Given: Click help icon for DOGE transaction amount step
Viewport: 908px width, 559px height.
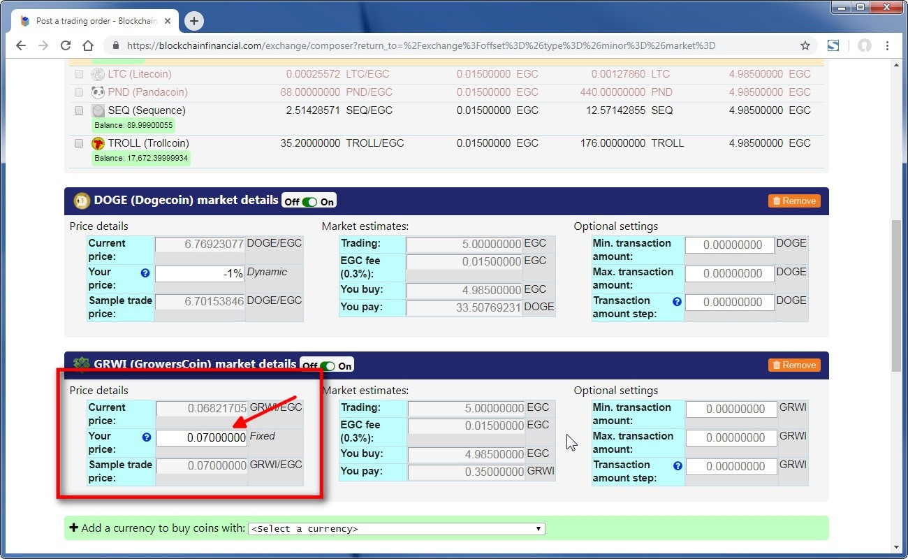Looking at the screenshot, I should [x=676, y=302].
